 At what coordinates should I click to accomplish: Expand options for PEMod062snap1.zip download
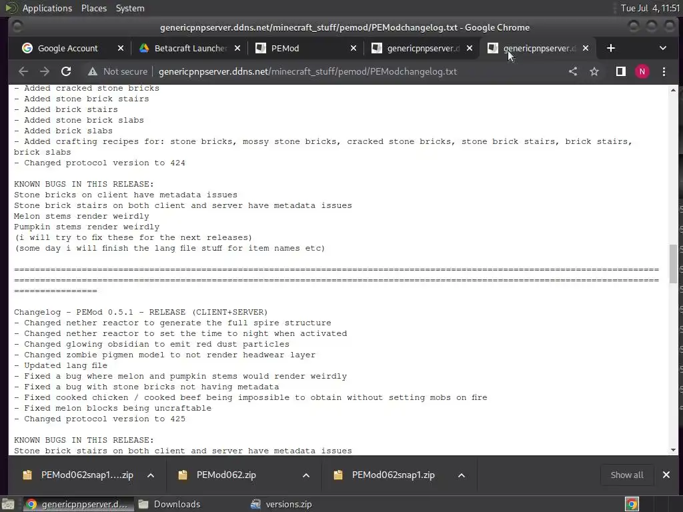462,475
